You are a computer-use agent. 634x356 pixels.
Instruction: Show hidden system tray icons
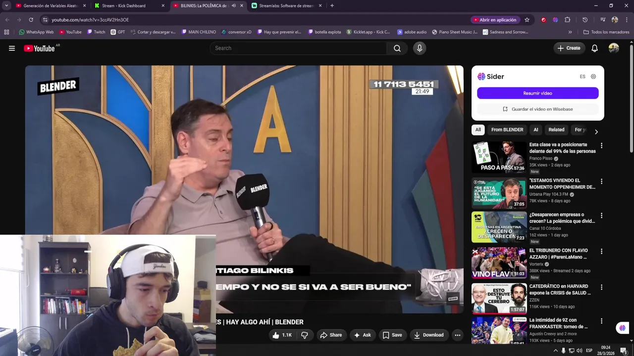coord(555,351)
